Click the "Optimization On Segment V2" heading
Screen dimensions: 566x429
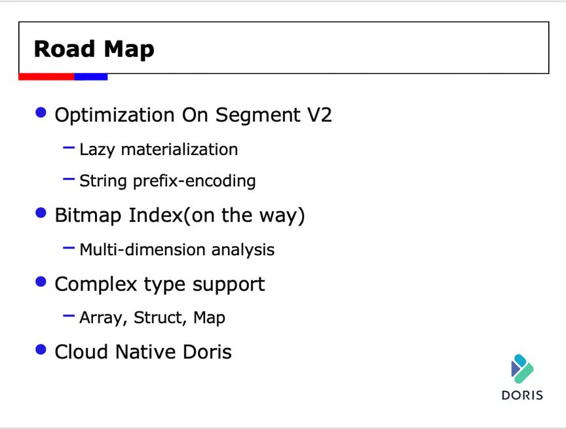click(x=193, y=115)
